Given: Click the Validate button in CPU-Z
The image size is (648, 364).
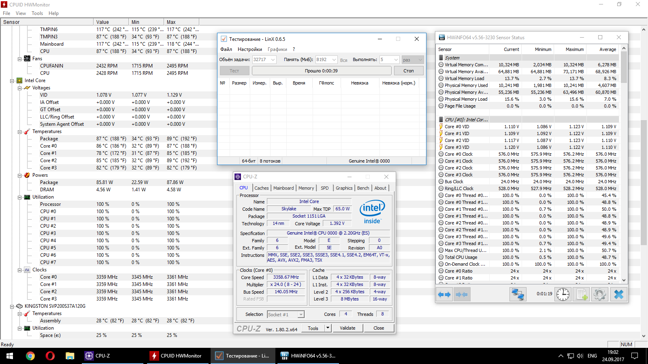Looking at the screenshot, I should (x=347, y=328).
